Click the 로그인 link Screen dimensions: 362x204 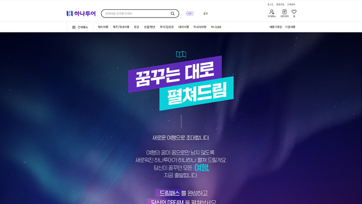pyautogui.click(x=270, y=5)
